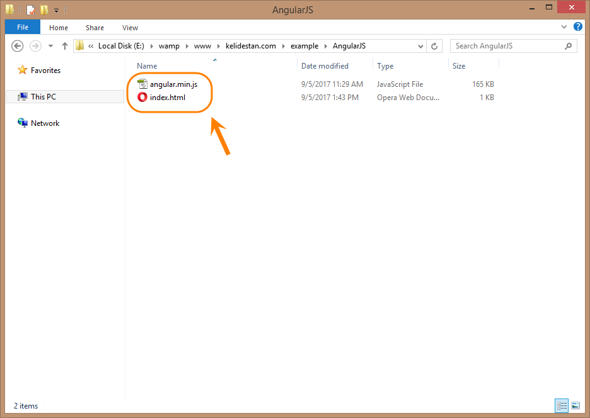
Task: Click the Properties quick access icon
Action: pos(31,9)
